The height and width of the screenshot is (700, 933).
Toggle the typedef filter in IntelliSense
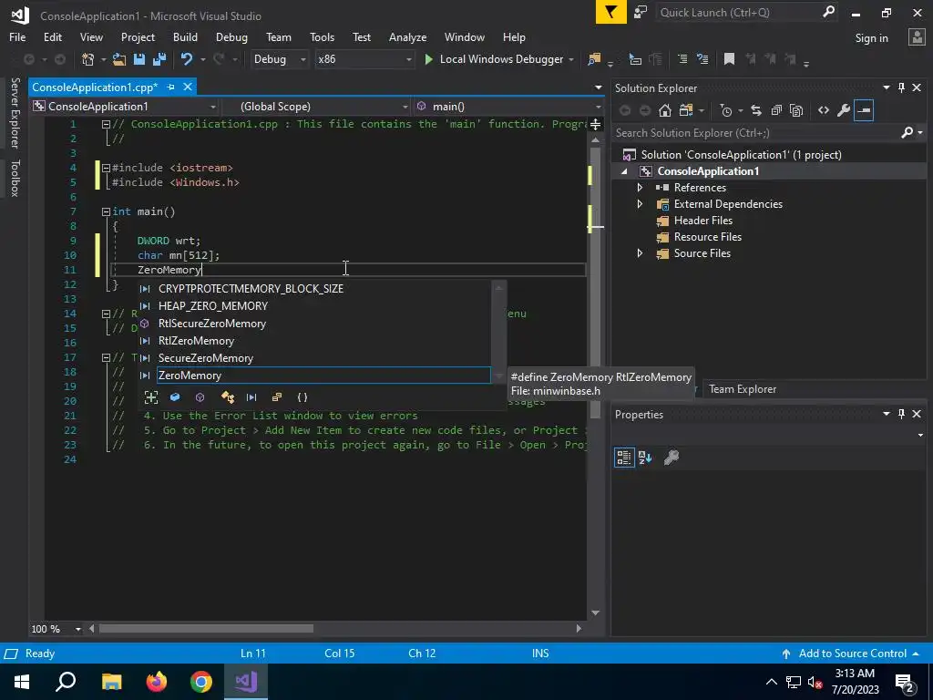pos(227,397)
